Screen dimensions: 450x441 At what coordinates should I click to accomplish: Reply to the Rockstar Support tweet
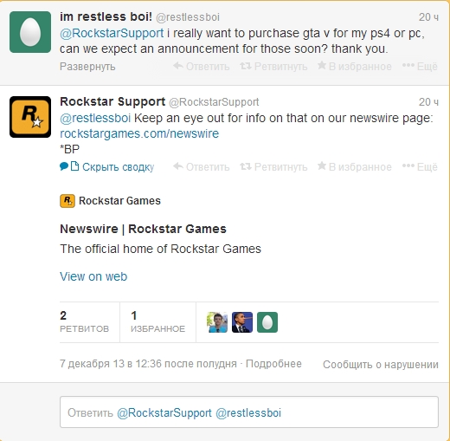[x=202, y=166]
